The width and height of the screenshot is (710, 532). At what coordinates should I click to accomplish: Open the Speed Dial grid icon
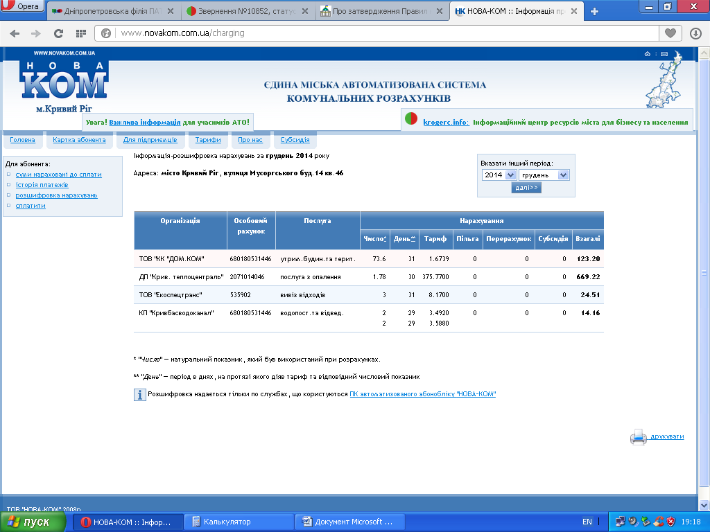(81, 33)
